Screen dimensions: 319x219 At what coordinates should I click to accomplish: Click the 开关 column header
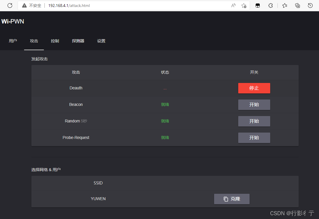[254, 72]
